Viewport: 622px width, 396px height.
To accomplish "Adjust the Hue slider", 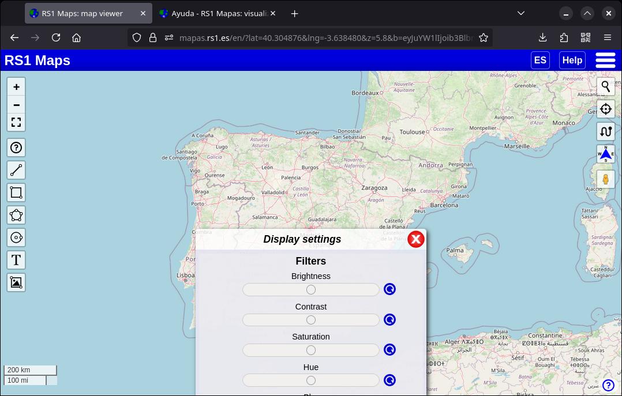I will (x=311, y=380).
